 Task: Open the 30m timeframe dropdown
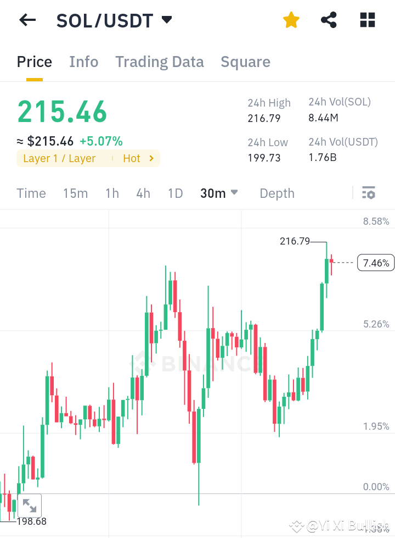(219, 193)
